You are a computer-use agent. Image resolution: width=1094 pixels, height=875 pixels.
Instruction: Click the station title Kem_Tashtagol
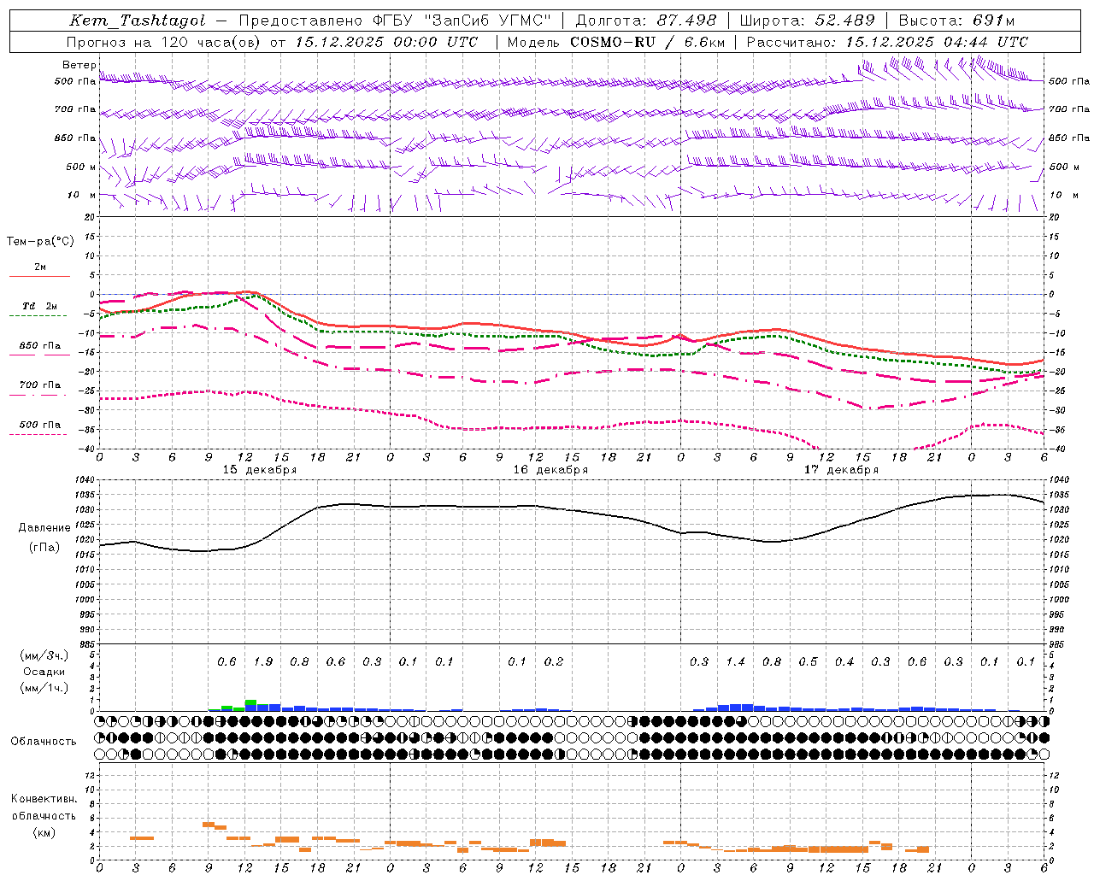(138, 21)
